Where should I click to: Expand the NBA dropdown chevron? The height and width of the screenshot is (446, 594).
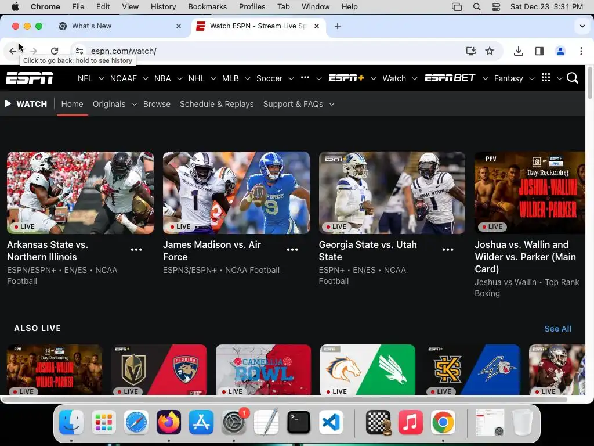point(180,78)
